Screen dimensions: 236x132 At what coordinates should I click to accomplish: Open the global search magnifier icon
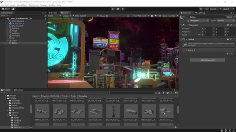tap(206, 9)
